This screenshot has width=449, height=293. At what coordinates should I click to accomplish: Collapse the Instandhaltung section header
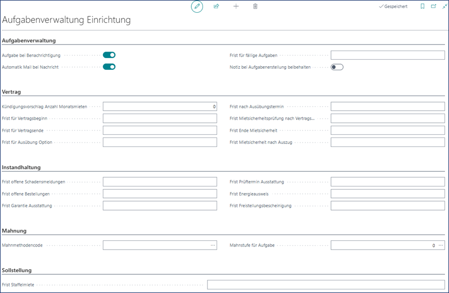[x=21, y=167]
